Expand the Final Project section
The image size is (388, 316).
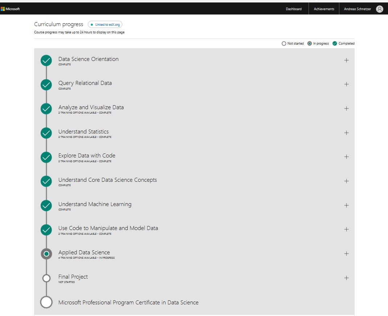(346, 278)
